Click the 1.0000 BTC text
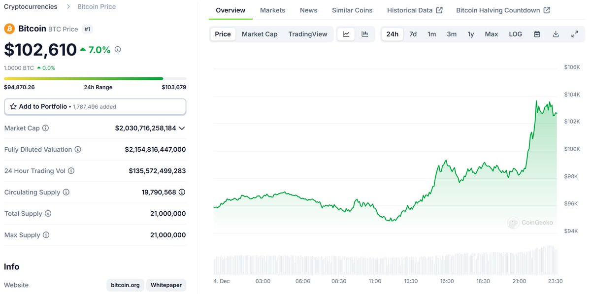Viewport: 591px width, 294px height. [x=19, y=68]
